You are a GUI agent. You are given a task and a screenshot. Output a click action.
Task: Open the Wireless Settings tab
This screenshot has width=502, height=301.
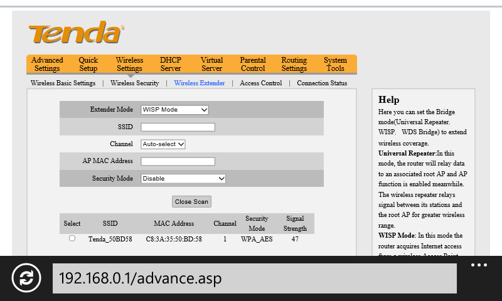point(129,65)
